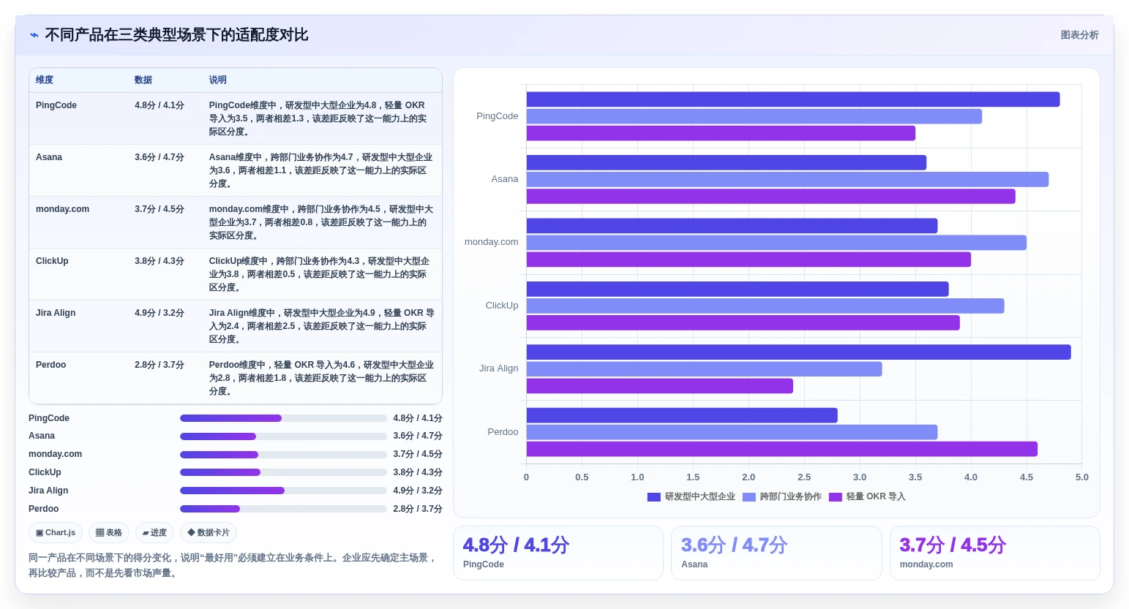Click the PingCode label on the chart axis
Screen dimensions: 1129x609
point(497,116)
